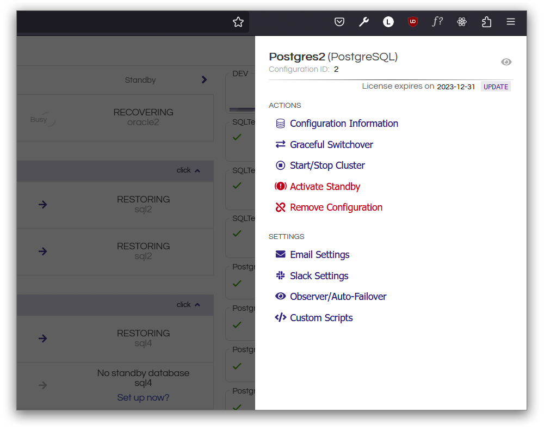Click the red Activate Standby alert icon
Screen dimensions: 544x442
tap(280, 186)
